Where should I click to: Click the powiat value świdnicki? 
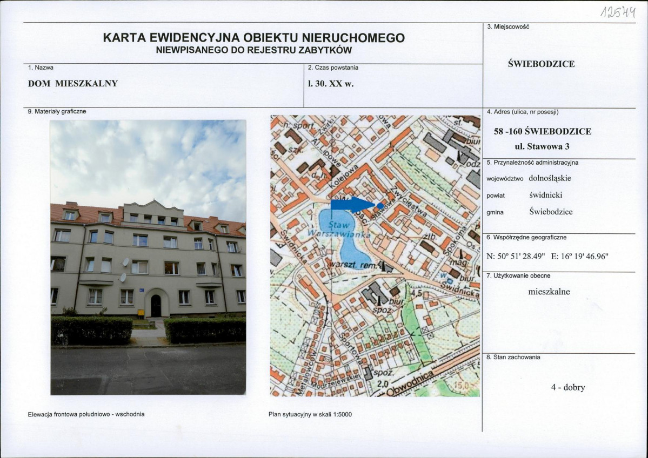[x=545, y=195]
